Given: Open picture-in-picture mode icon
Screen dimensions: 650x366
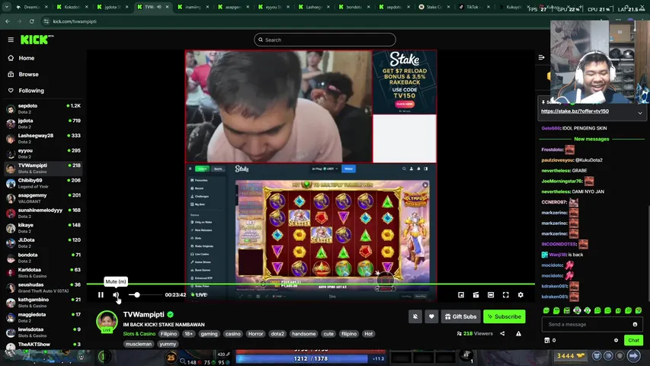Looking at the screenshot, I should pos(461,294).
